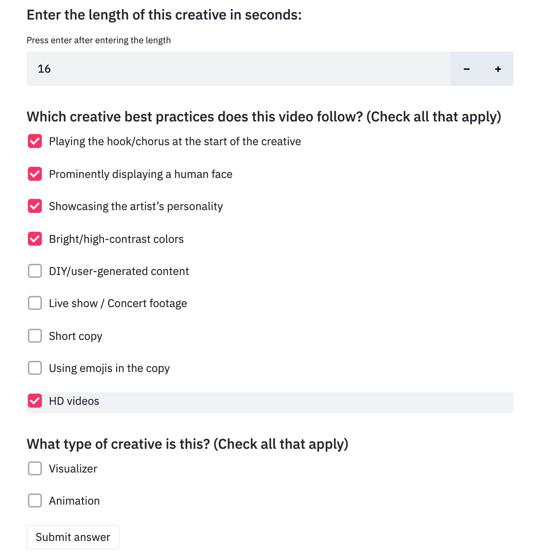Click the Visualizer label text
The width and height of the screenshot is (556, 557).
click(x=73, y=469)
